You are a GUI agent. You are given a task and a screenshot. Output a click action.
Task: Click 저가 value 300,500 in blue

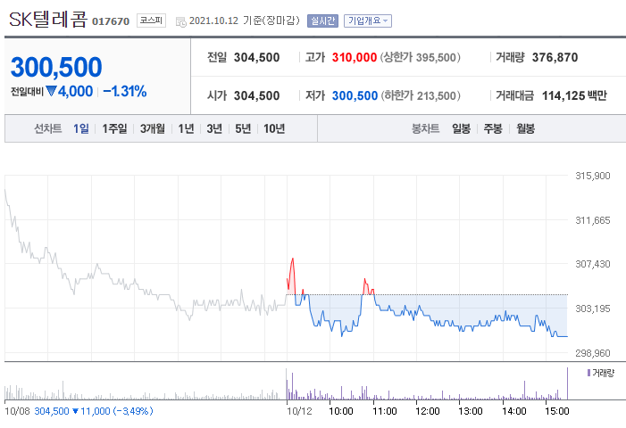pos(355,95)
